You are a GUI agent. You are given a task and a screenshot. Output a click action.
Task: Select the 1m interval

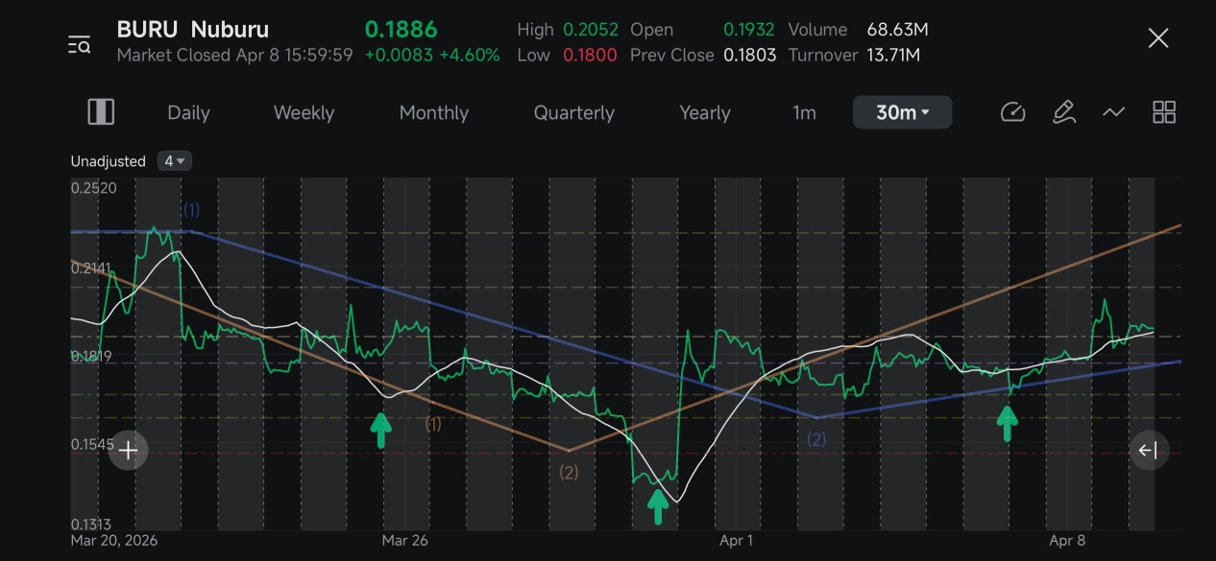pyautogui.click(x=804, y=112)
